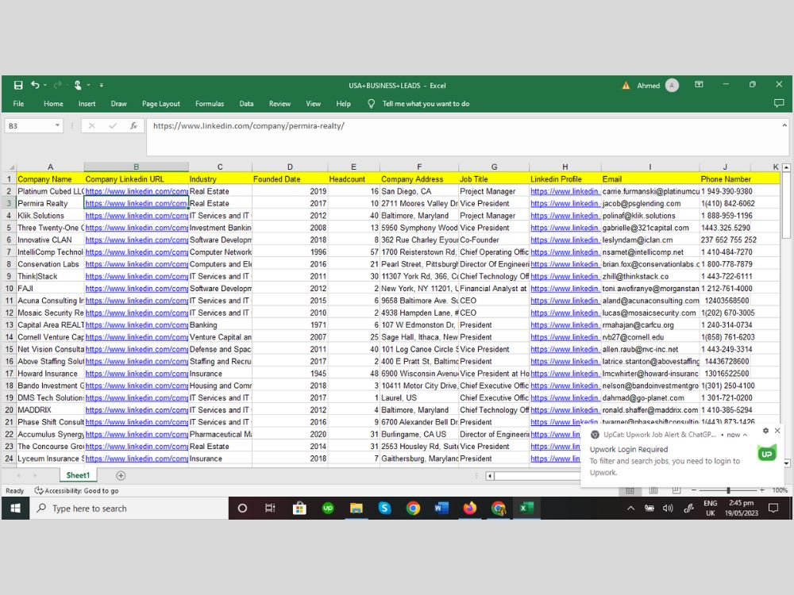The image size is (794, 595).
Task: Open MADDRIX LinkedIn profile link
Action: pos(565,410)
